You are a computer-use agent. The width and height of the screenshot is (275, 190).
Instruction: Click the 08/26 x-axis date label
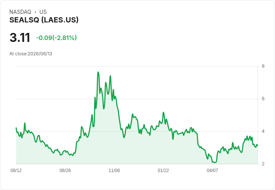65,170
